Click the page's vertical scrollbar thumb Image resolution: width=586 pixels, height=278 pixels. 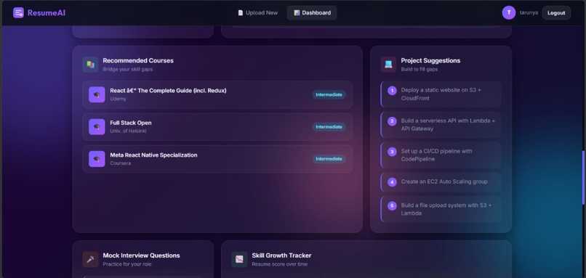pos(583,178)
